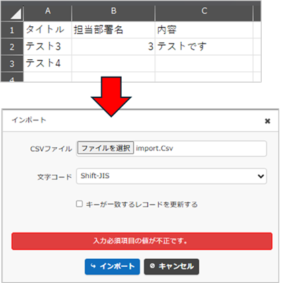
Task: Select row 1 header
Action: (x=12, y=30)
